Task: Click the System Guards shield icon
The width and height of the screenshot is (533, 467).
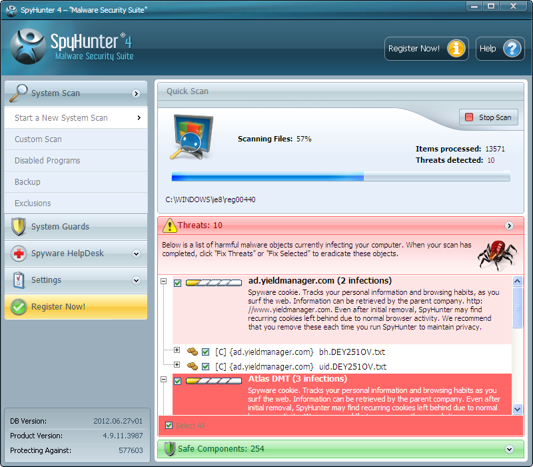Action: click(19, 227)
